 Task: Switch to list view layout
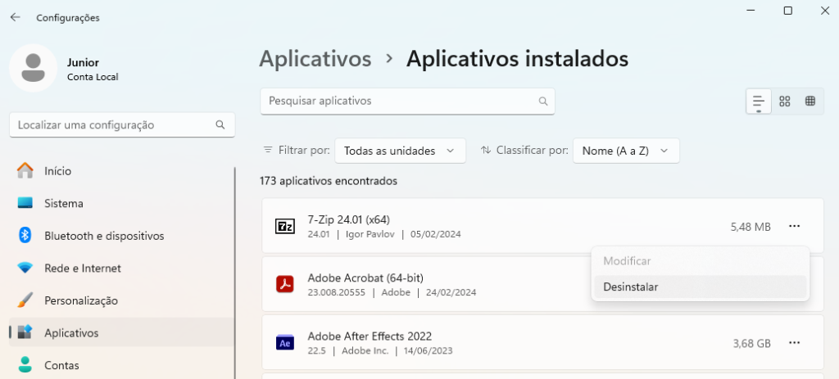click(759, 101)
